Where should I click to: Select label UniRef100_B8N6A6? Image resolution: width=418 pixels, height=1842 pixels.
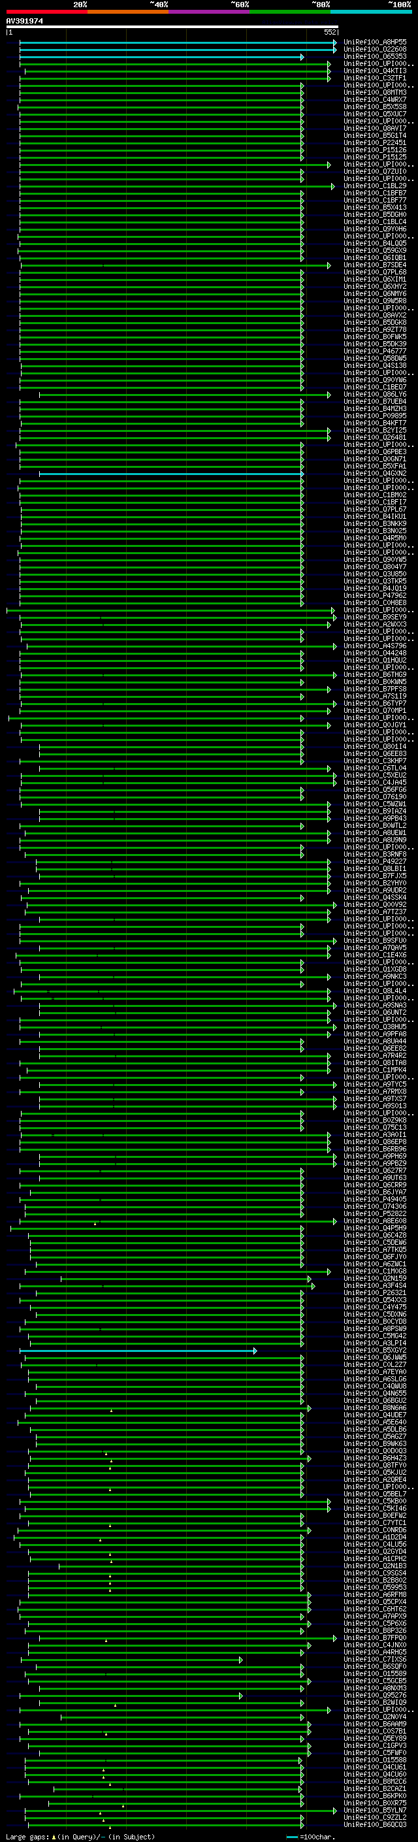(375, 1407)
